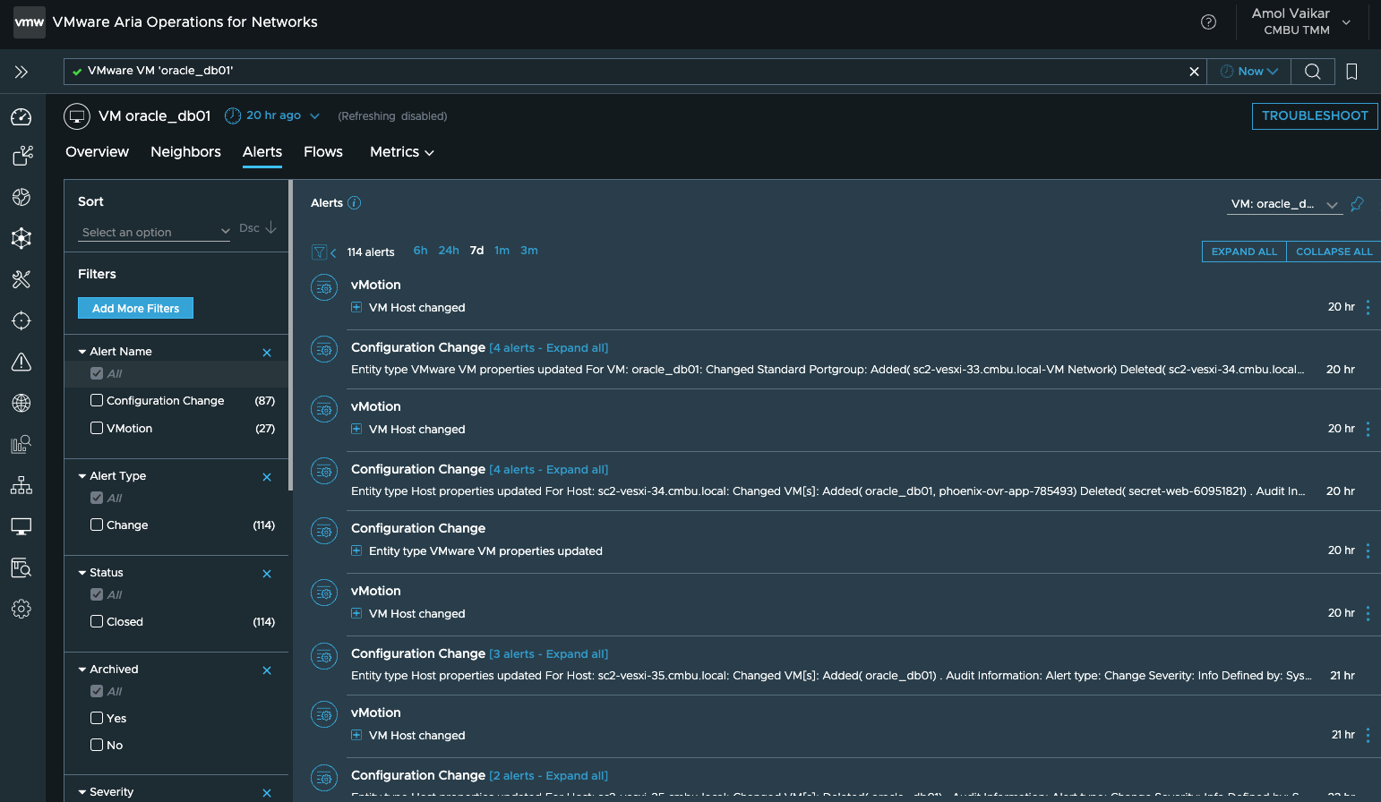Pin the Alerts widget
This screenshot has height=802, width=1381.
point(1357,204)
